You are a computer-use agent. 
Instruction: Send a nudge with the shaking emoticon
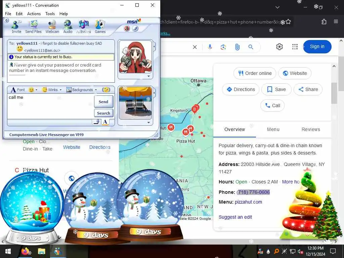pyautogui.click(x=106, y=90)
